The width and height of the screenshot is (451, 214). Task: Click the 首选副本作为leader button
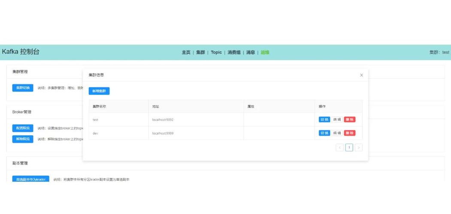click(x=31, y=179)
